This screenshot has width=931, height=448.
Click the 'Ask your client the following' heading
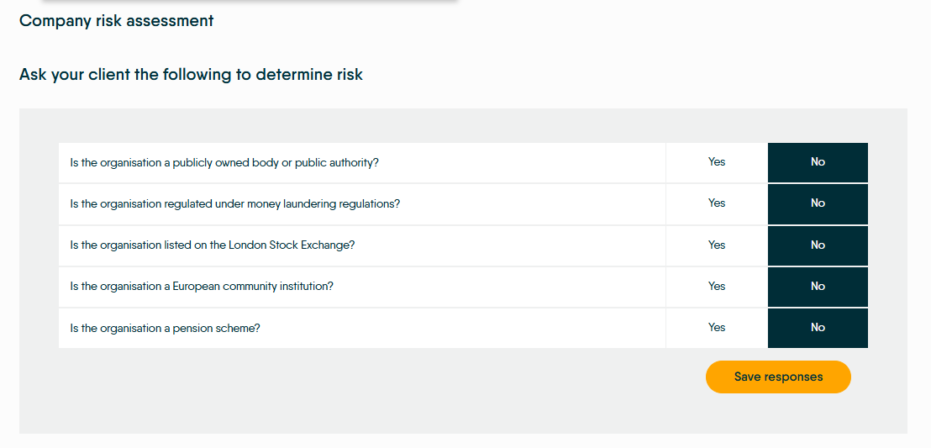tap(191, 75)
